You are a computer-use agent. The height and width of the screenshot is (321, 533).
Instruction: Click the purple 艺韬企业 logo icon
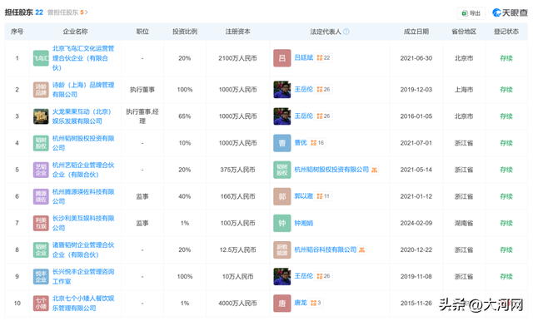tap(41, 170)
